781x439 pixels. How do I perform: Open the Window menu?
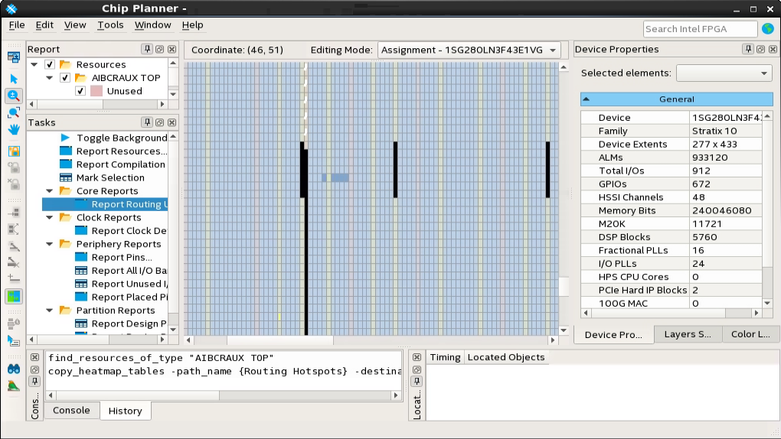point(152,25)
